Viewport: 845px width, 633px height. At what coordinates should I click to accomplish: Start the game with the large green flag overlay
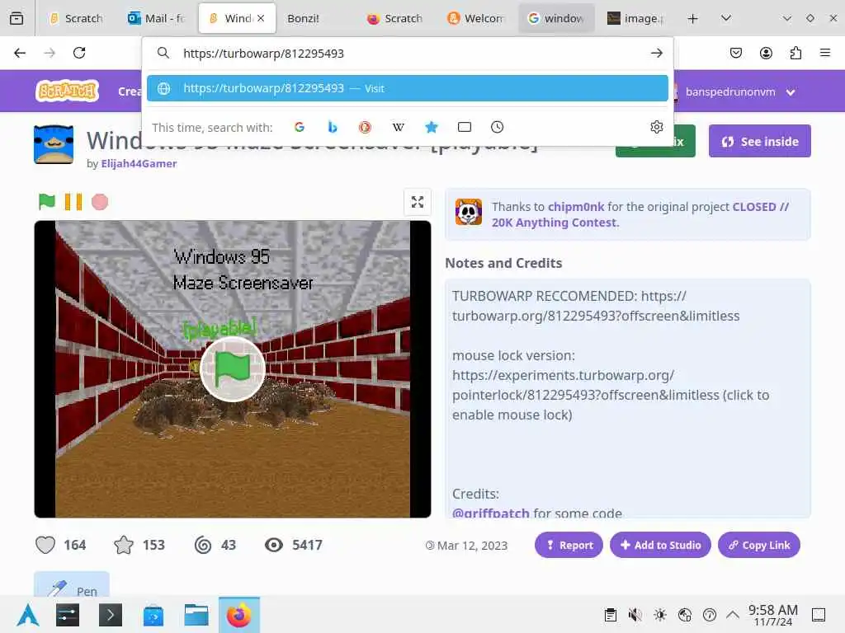[232, 369]
